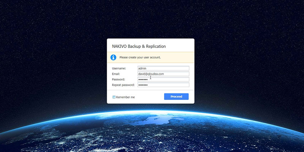The image size is (304, 152).
Task: Click the Password: label
Action: [119, 79]
